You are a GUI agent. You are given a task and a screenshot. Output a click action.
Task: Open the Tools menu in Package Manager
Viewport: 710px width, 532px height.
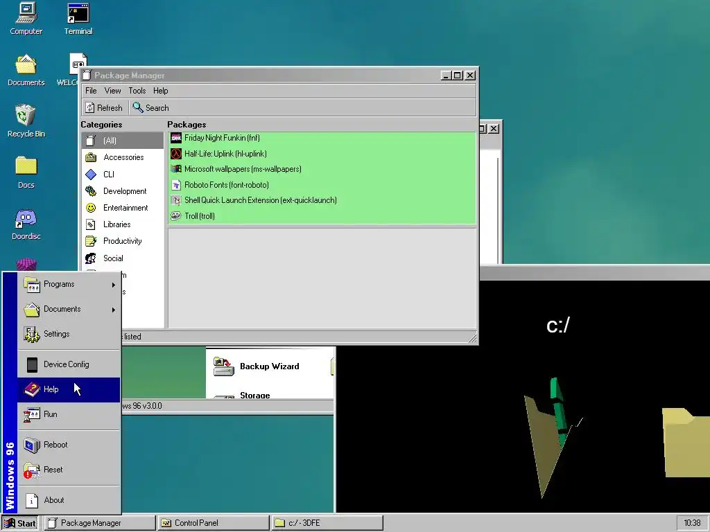(137, 91)
